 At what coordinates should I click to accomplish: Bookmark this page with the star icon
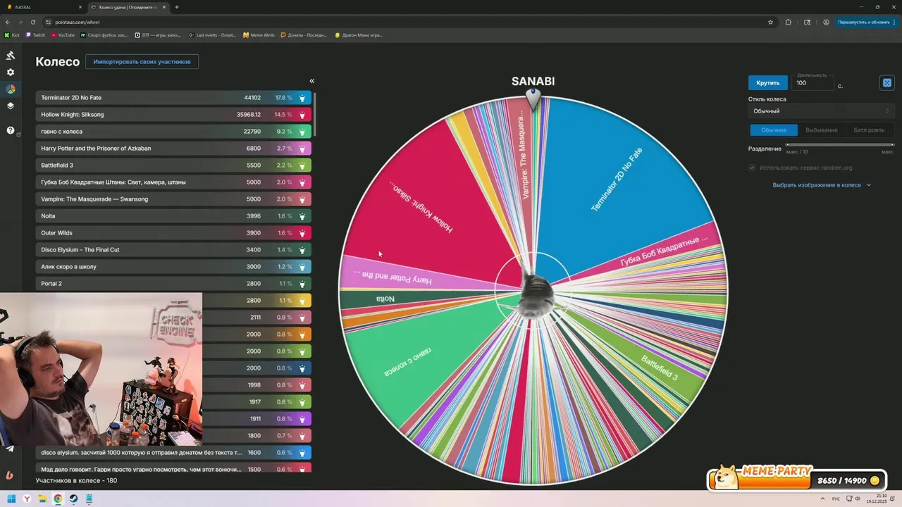point(770,22)
